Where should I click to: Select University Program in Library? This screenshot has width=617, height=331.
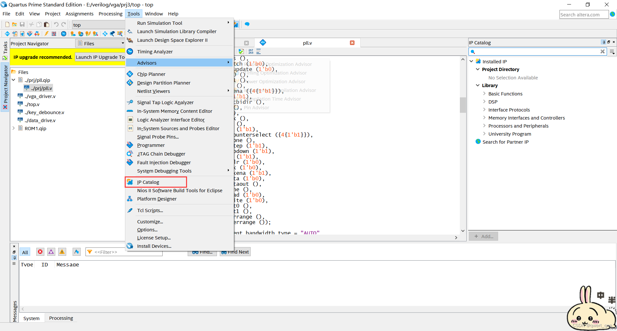point(510,134)
